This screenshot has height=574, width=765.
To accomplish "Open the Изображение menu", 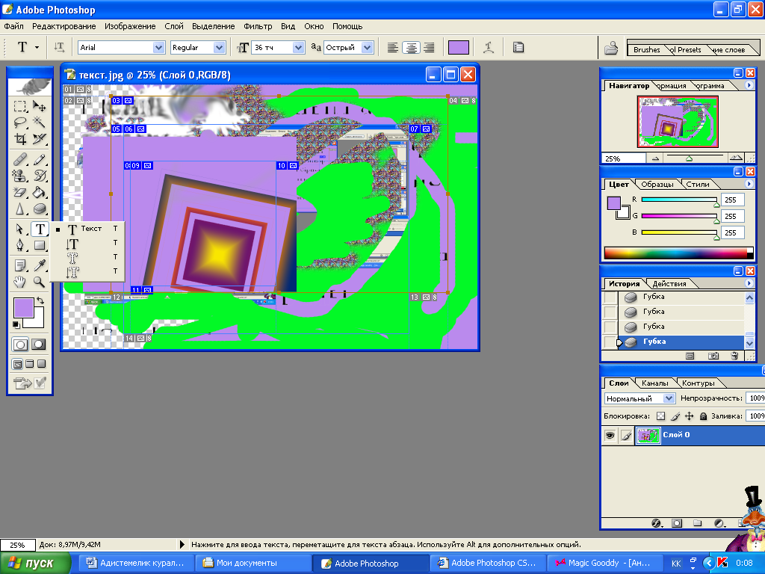I will 130,26.
